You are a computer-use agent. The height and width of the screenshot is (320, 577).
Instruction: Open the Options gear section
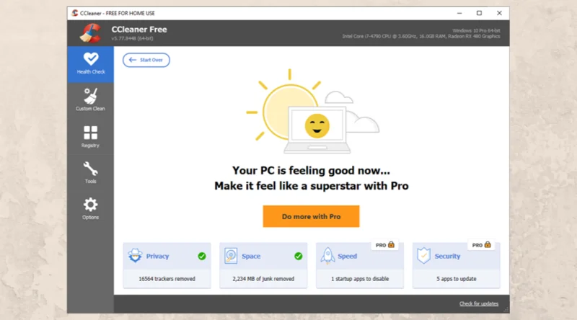[x=91, y=208]
